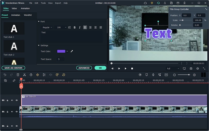
Task: Click the ADVANCED button
Action: click(84, 68)
